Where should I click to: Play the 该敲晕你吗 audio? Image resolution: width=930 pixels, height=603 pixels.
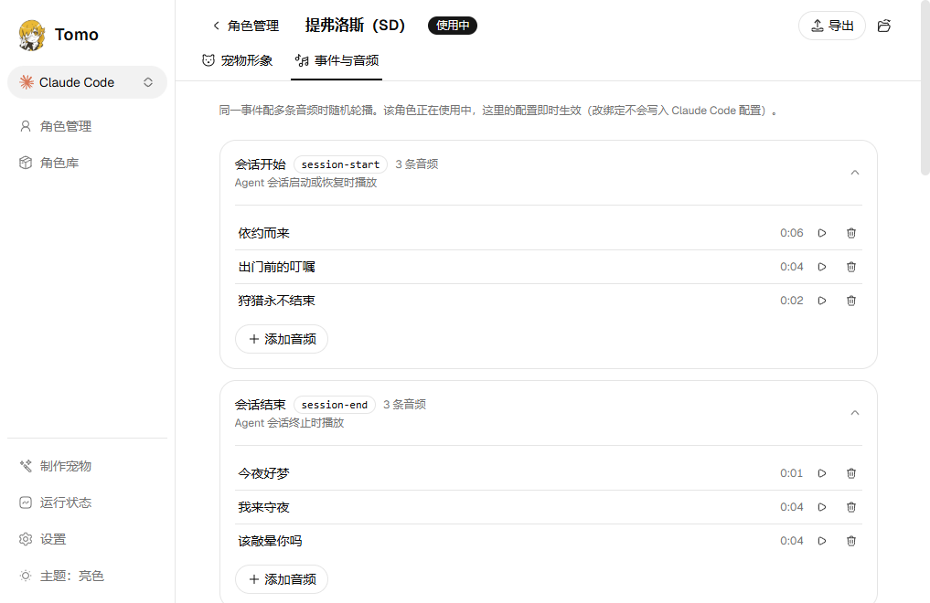point(822,541)
